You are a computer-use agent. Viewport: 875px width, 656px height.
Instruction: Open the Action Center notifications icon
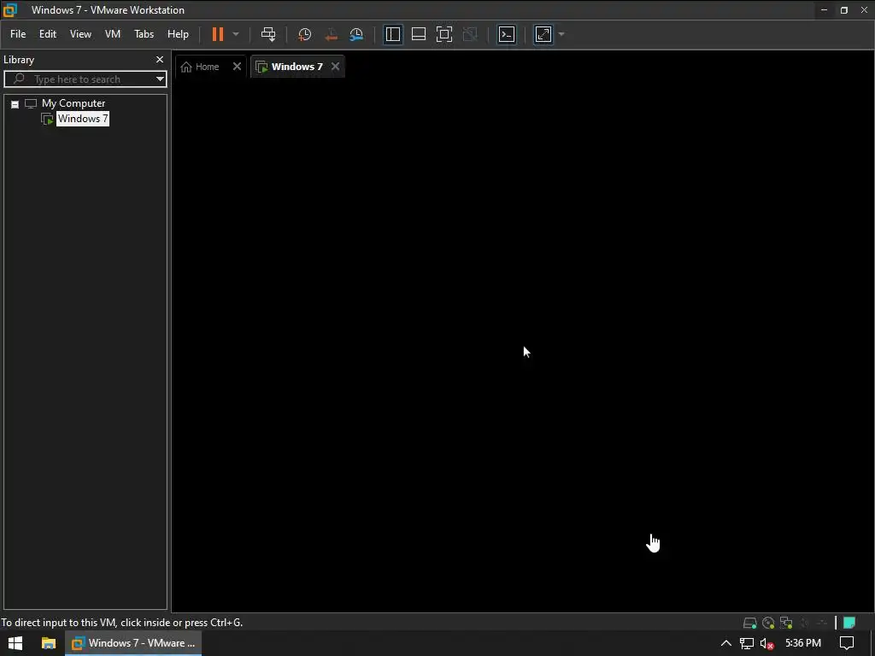pos(847,643)
